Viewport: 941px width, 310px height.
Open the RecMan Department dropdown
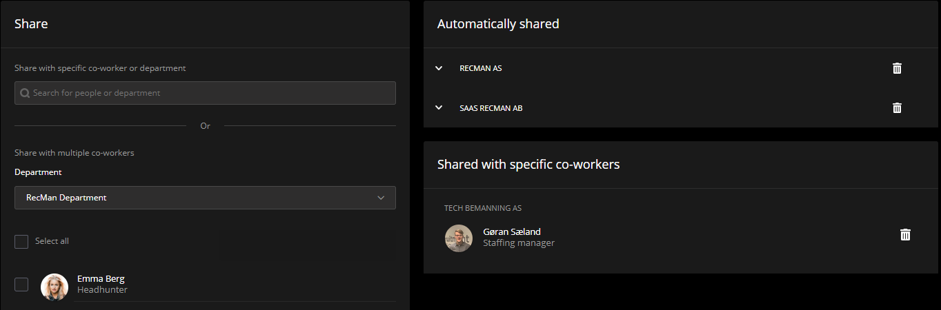[x=205, y=198]
